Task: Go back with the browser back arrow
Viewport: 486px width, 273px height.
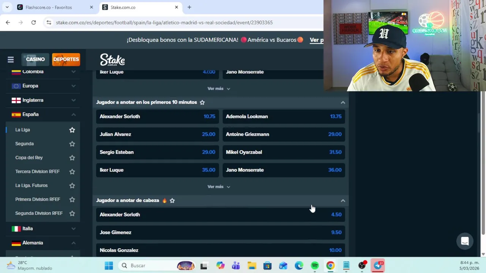Action: click(8, 22)
